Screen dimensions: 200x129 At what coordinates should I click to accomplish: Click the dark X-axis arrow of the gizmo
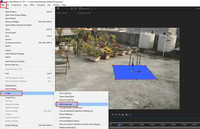[x=139, y=72]
